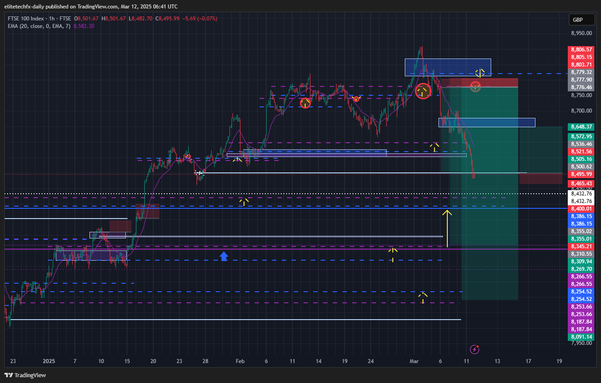Select the EMA (20, close, 0, EMA, 7) indicator label
Screen dimensions: 601x383
[39, 26]
